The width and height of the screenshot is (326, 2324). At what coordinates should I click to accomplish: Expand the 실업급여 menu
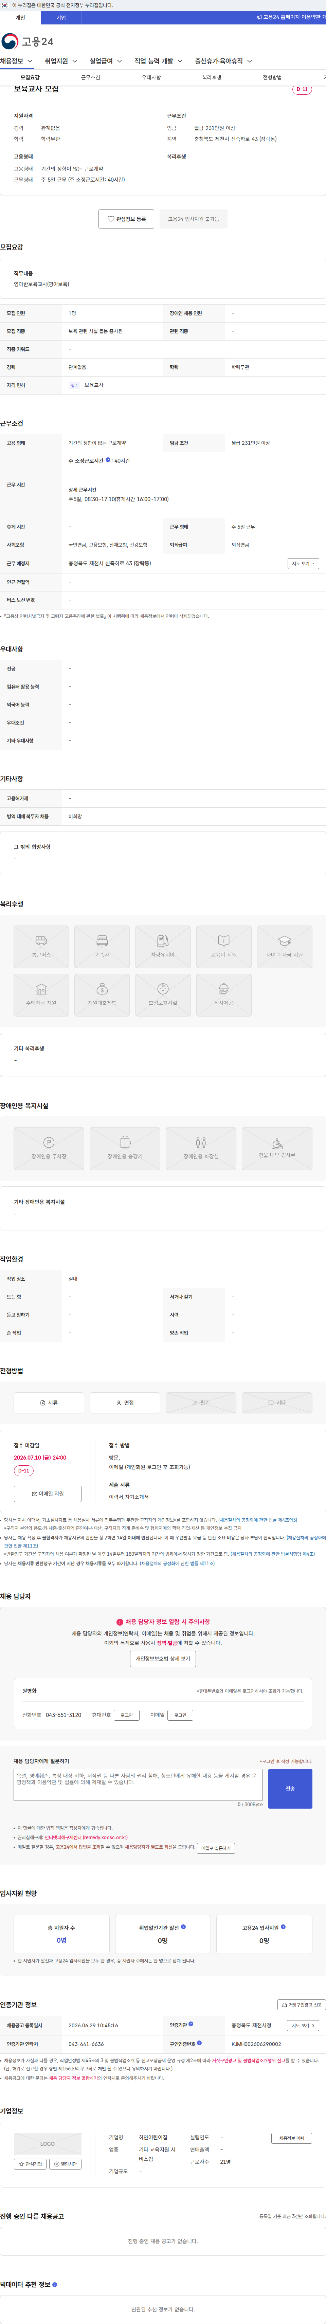point(106,61)
